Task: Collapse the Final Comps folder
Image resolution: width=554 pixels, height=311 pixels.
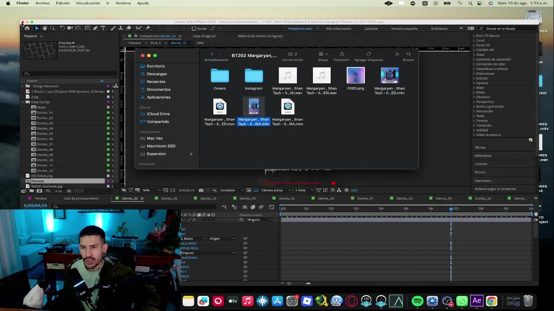Action: (x=23, y=102)
